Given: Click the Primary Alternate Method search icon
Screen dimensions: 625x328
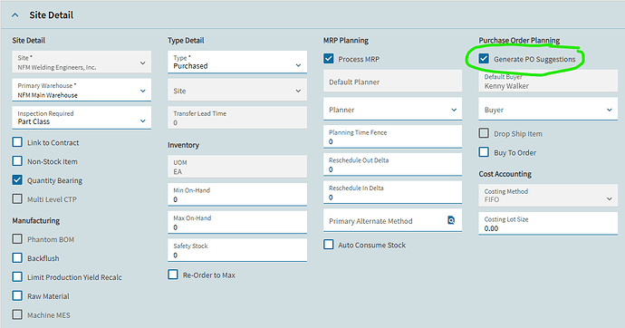Looking at the screenshot, I should pyautogui.click(x=451, y=220).
